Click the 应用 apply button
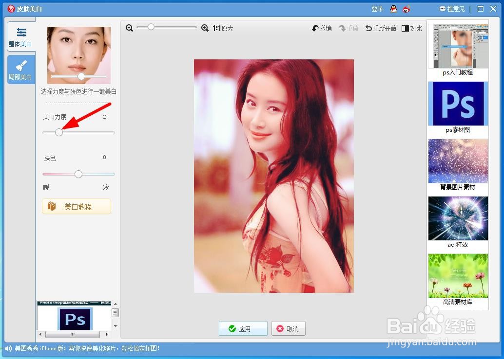Viewport: 504px width, 359px height. click(243, 328)
